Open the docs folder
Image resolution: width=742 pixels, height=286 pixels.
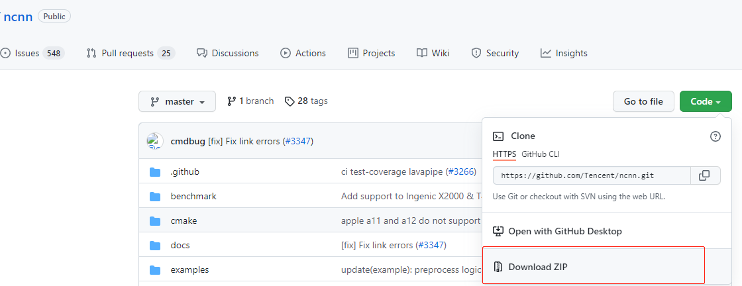pos(180,246)
